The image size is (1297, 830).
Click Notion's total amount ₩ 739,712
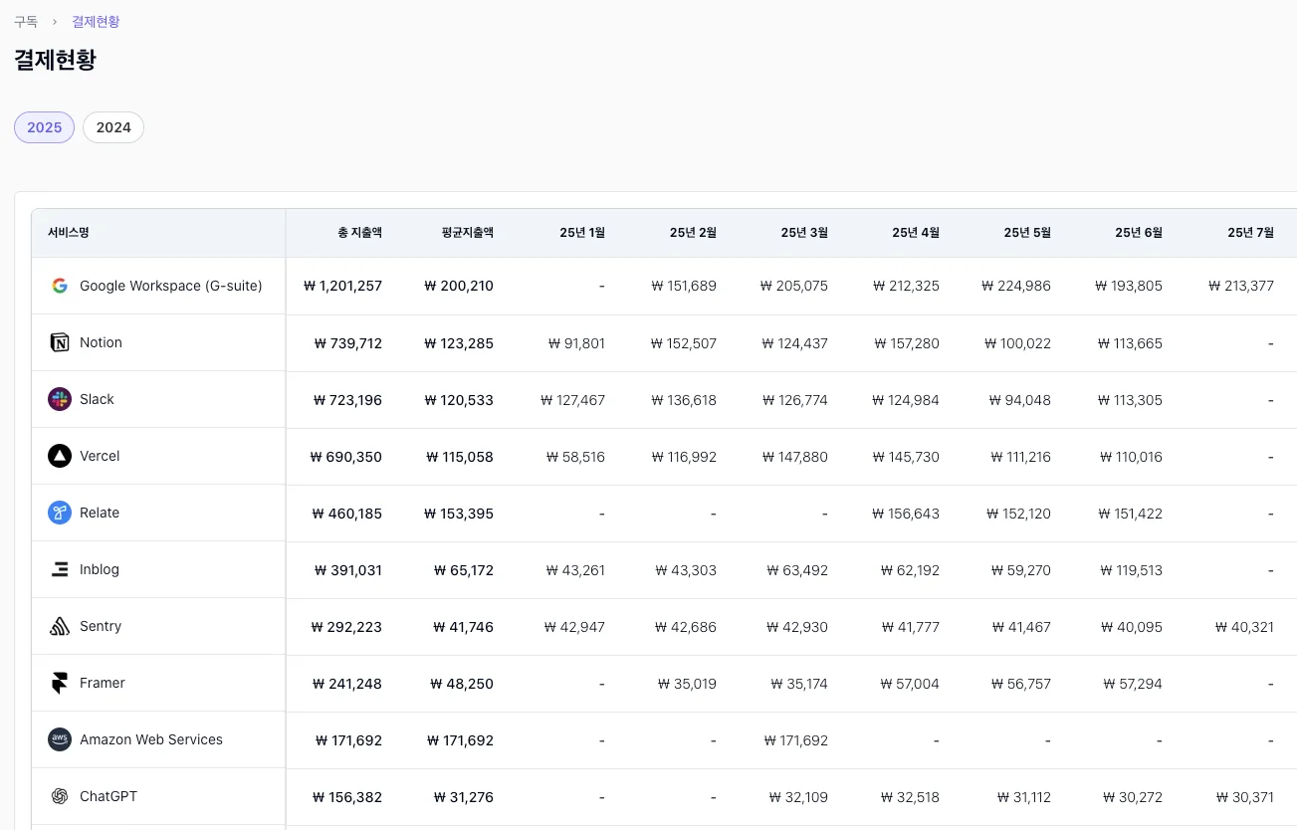pyautogui.click(x=347, y=343)
